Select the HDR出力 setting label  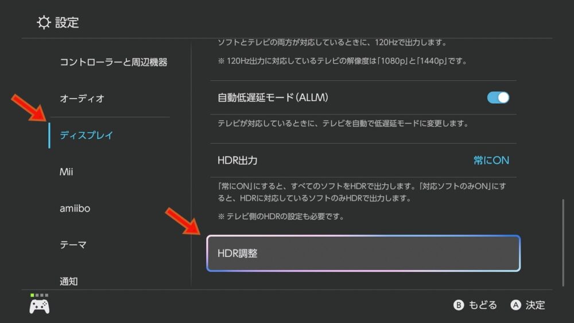(x=238, y=161)
